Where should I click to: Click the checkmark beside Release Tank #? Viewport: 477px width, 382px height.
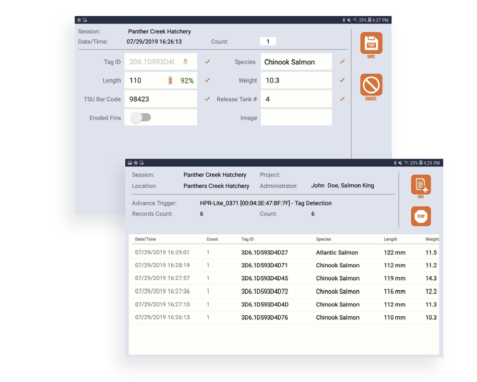(342, 99)
